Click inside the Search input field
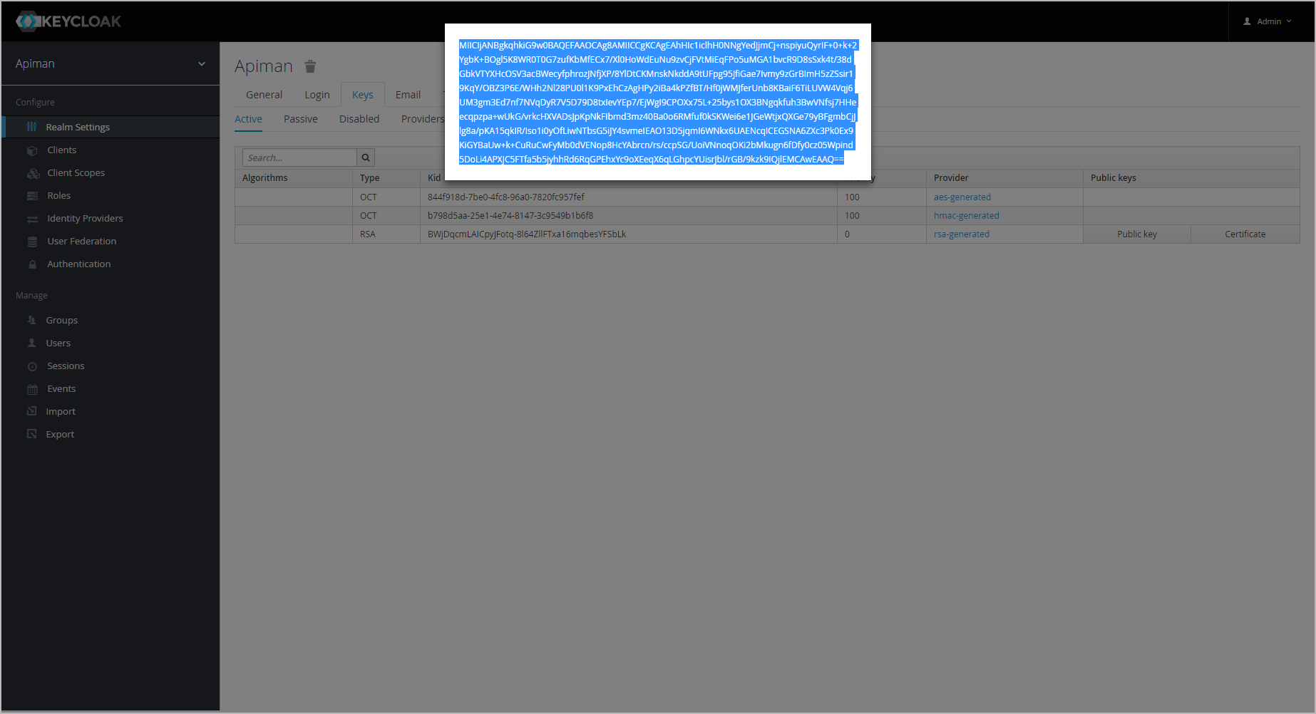The width and height of the screenshot is (1316, 714). (x=299, y=157)
